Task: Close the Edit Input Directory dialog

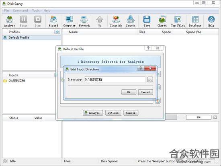Action: coord(150,68)
